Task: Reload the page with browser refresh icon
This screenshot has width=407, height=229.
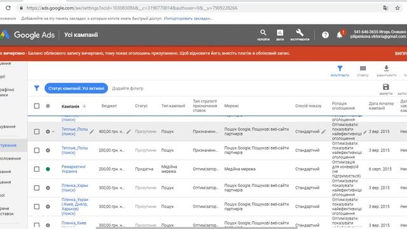Action: point(8,8)
